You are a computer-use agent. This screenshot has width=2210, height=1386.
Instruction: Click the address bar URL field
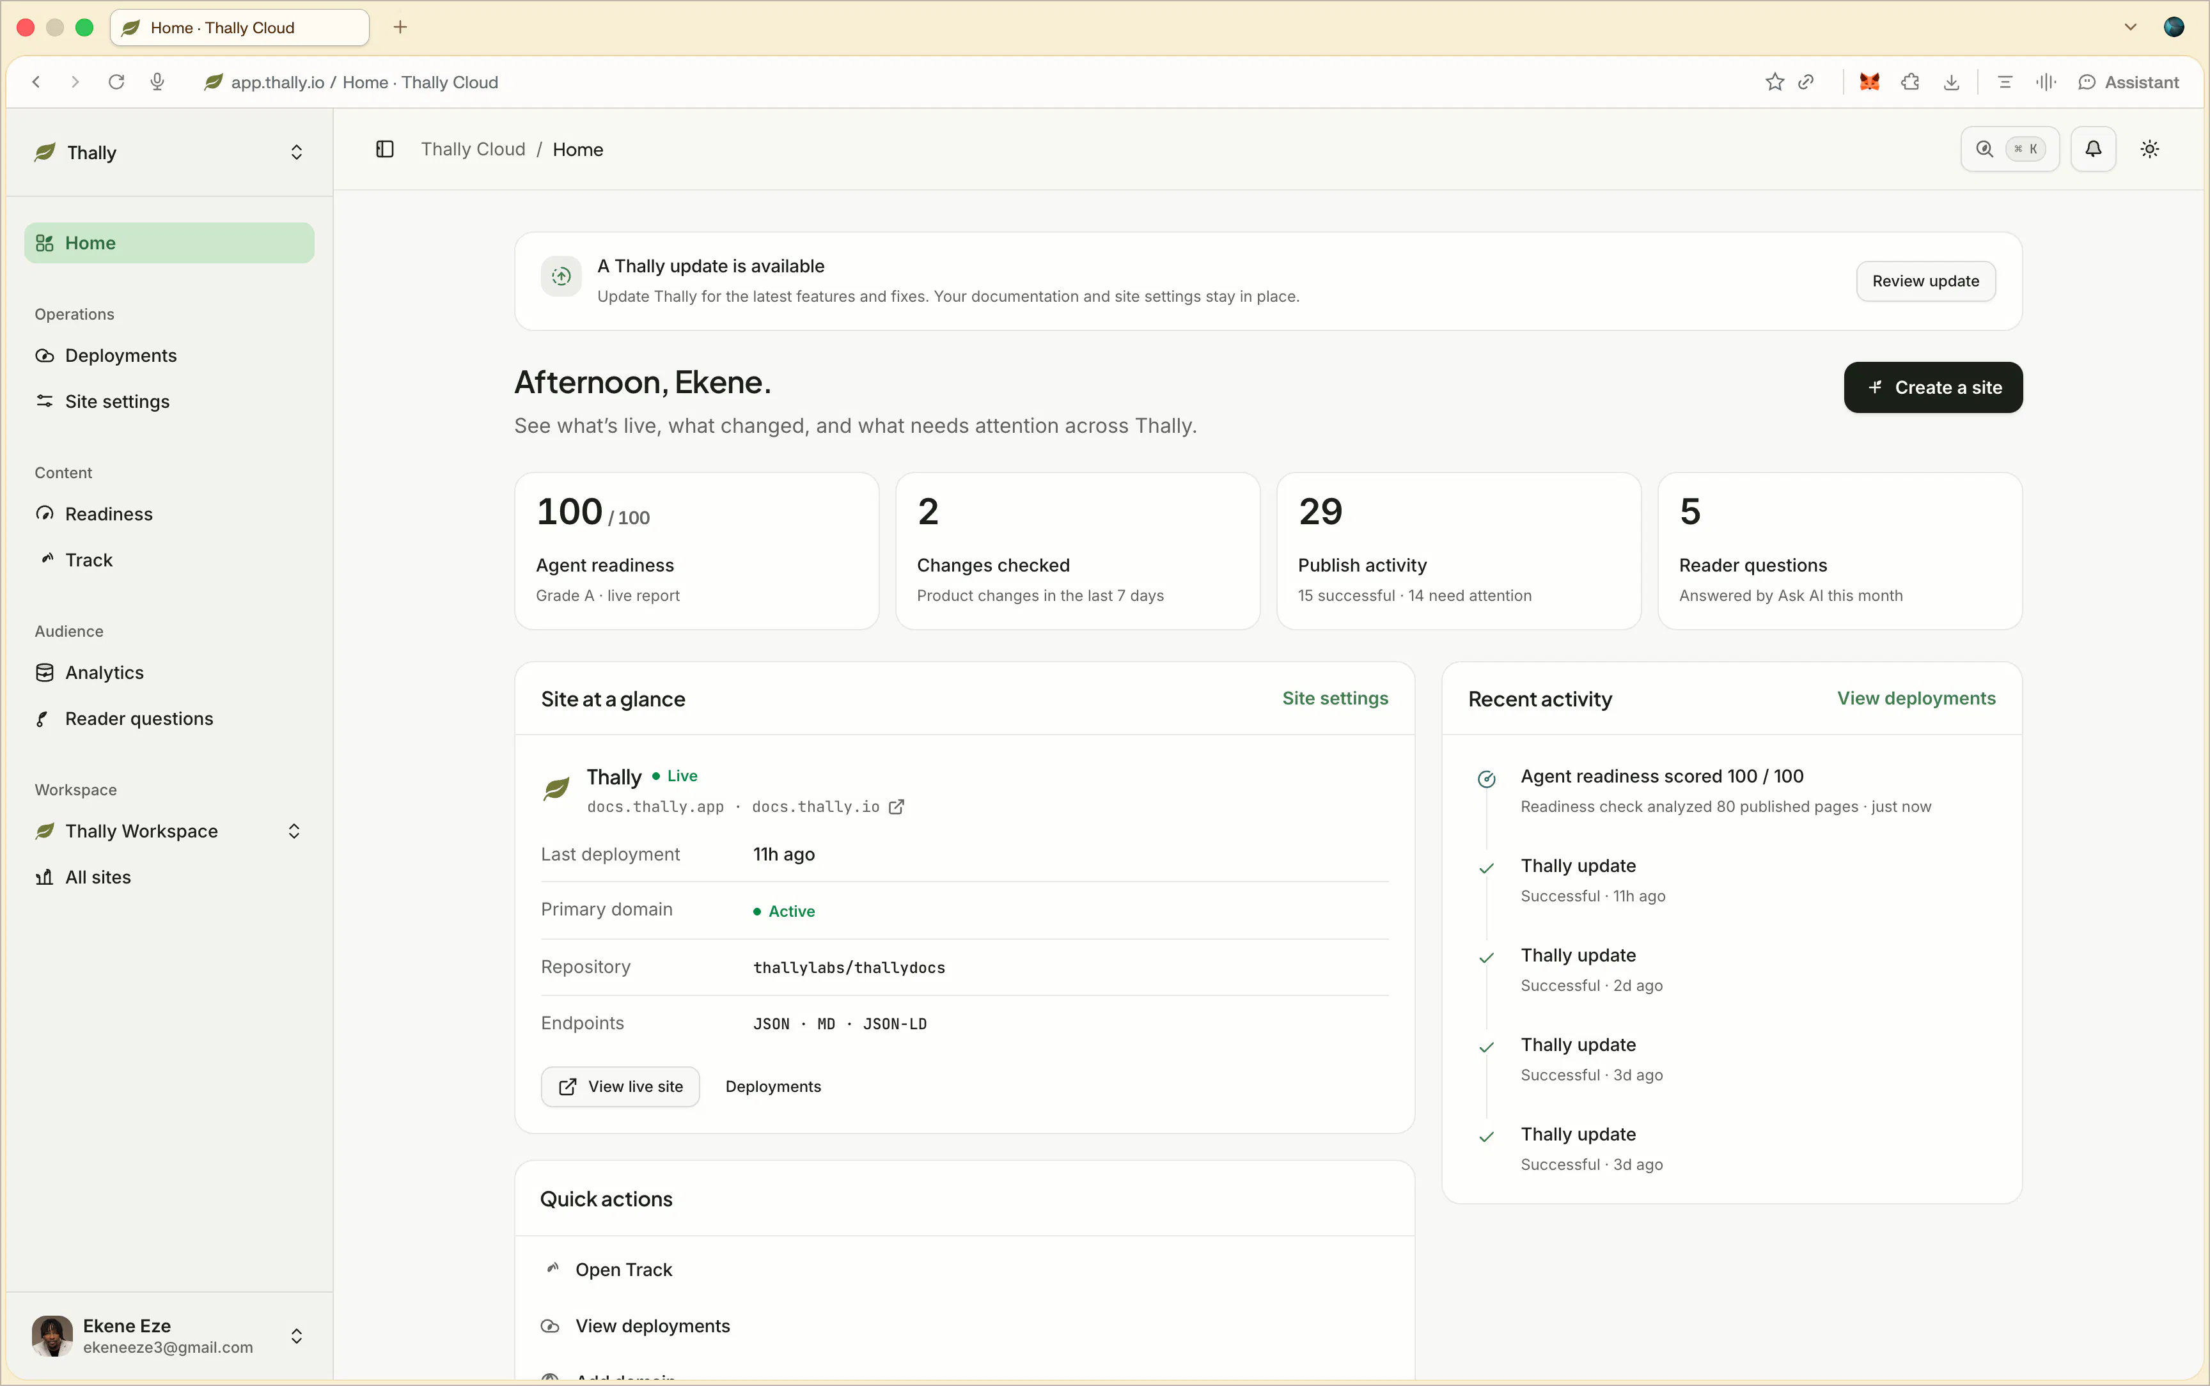click(365, 82)
